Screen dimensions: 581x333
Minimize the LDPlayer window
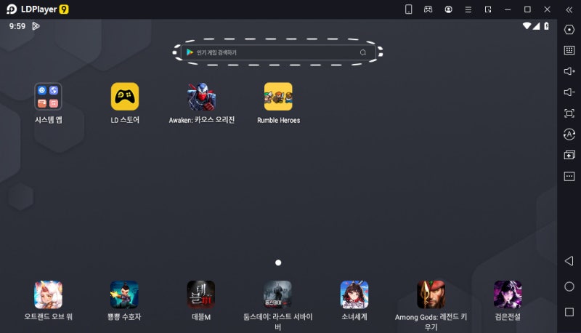508,9
